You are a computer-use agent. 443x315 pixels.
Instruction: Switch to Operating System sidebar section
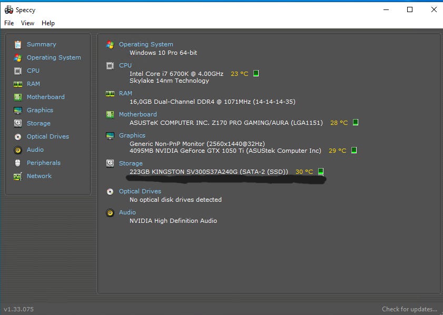click(54, 57)
